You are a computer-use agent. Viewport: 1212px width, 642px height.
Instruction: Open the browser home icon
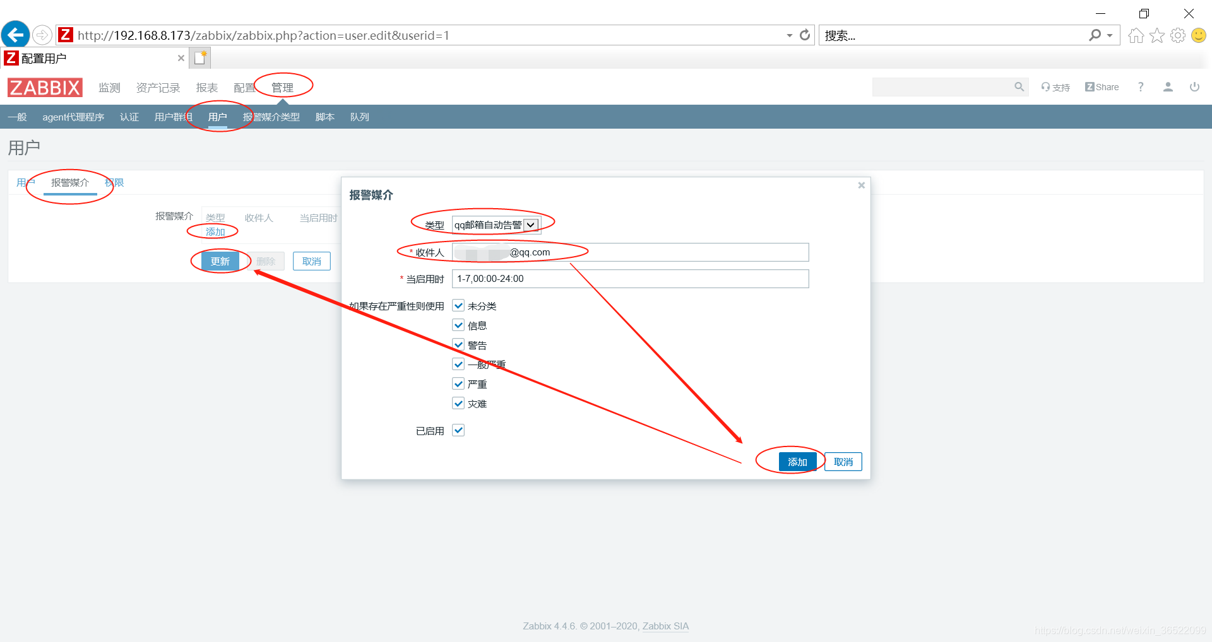point(1136,35)
